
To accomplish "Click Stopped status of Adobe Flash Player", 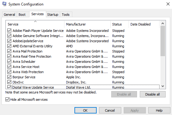I will [118, 31].
